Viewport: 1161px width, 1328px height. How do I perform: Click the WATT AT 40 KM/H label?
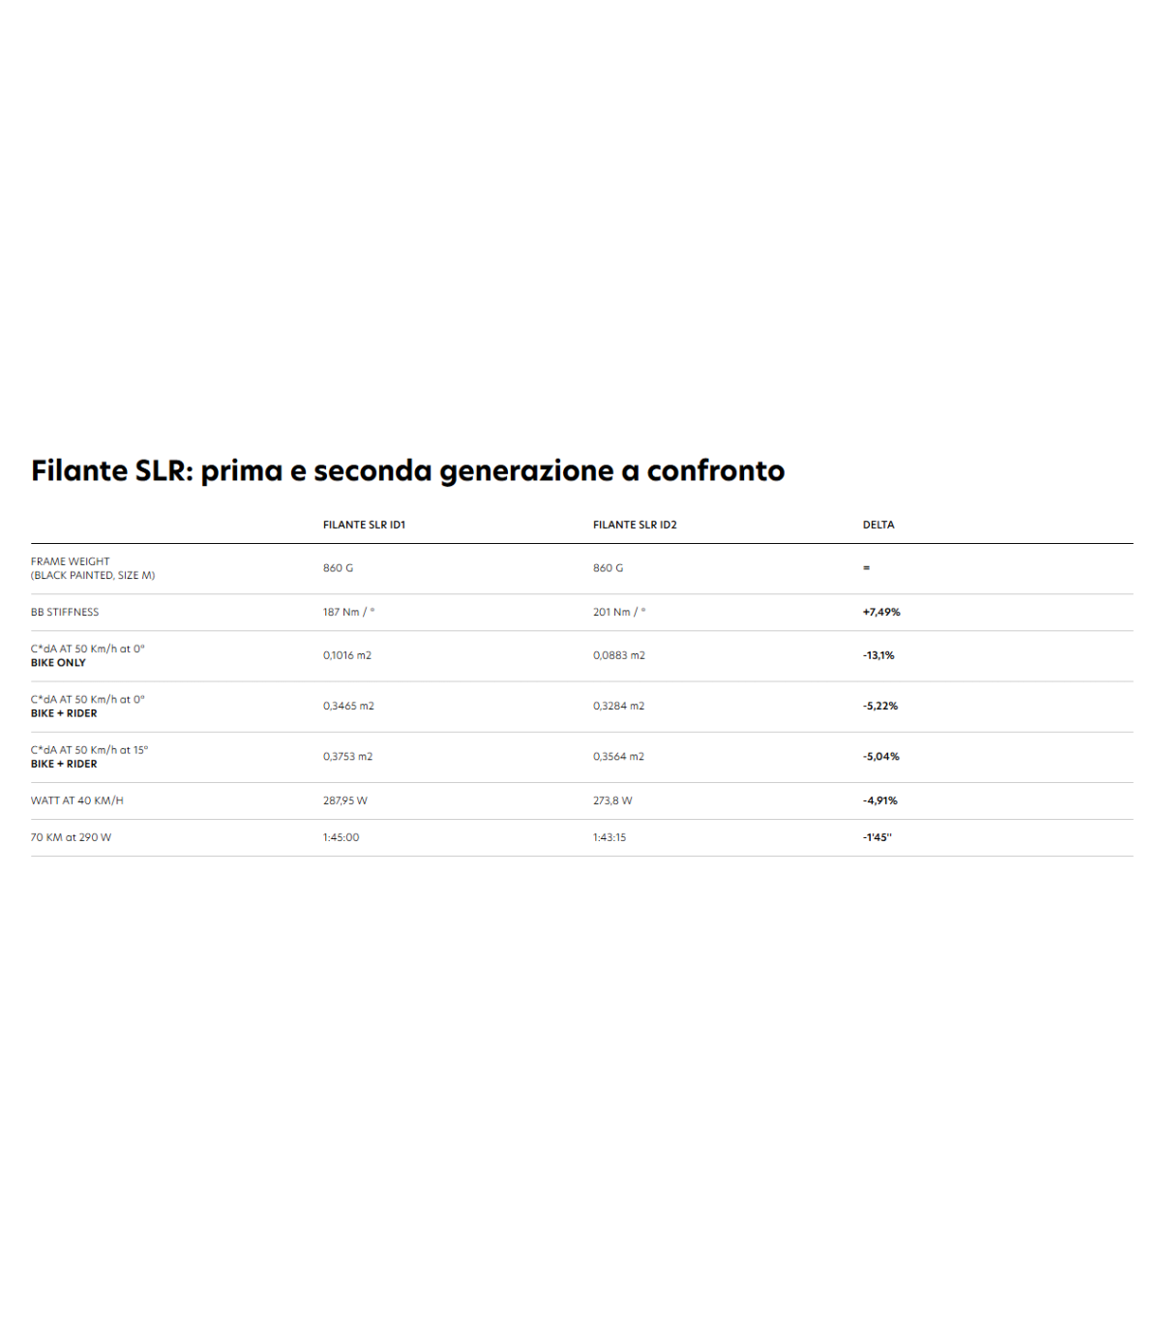(77, 801)
